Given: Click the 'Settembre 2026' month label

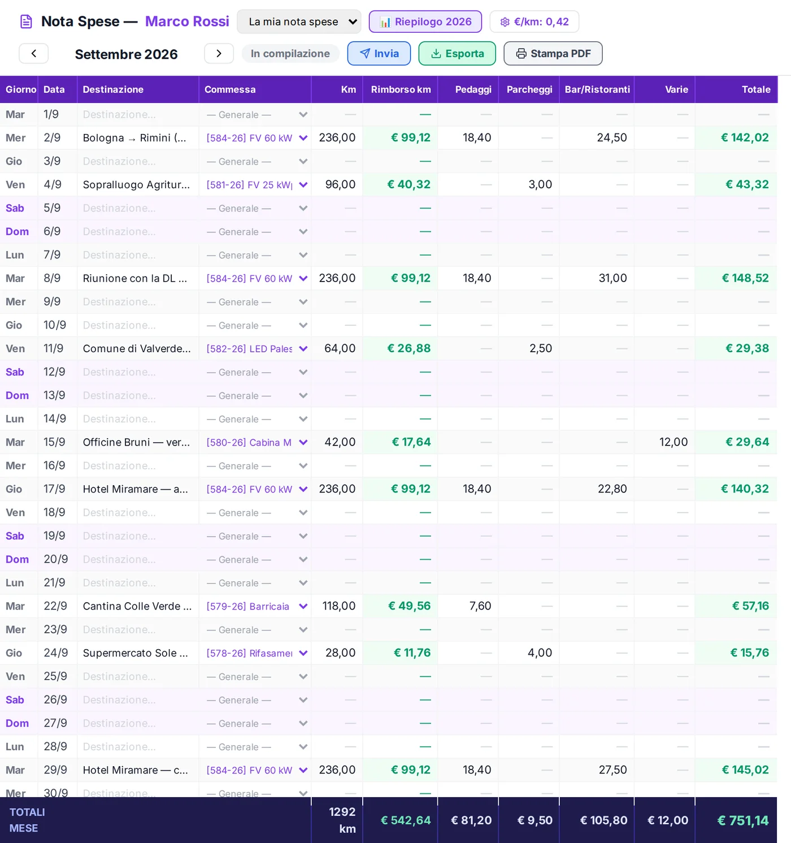Looking at the screenshot, I should 127,54.
